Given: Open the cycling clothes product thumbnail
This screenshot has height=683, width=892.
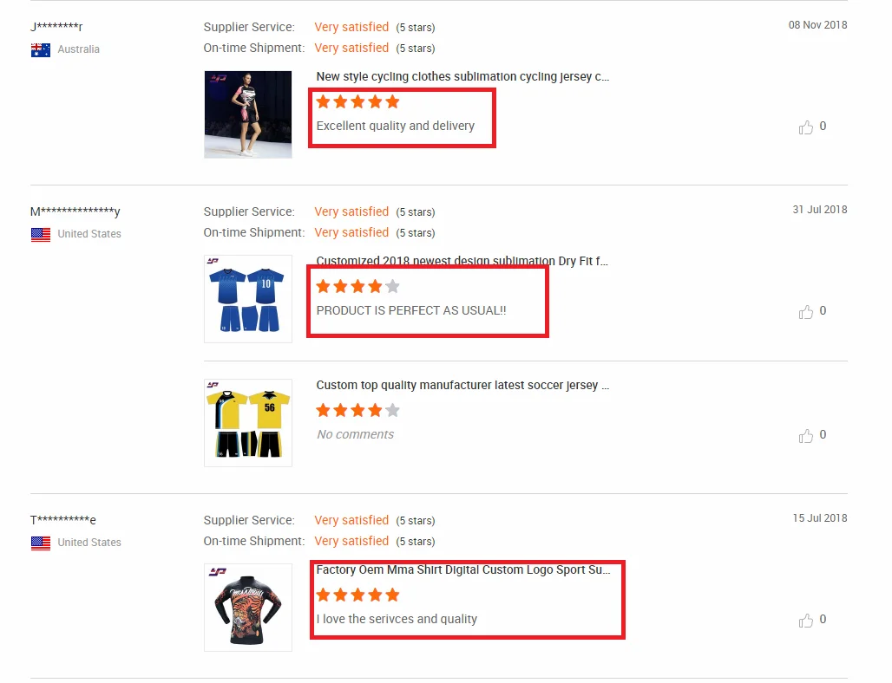Looking at the screenshot, I should coord(248,114).
